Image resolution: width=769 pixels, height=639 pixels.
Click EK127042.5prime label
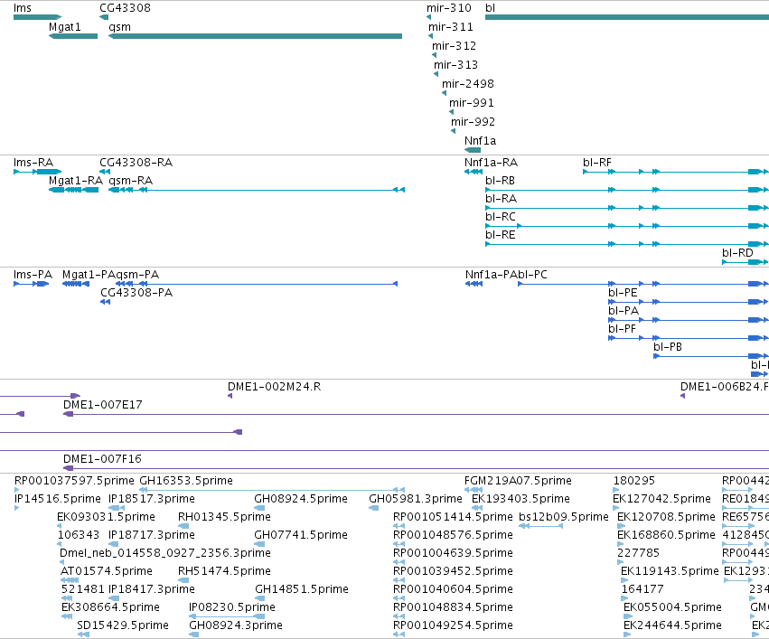661,499
